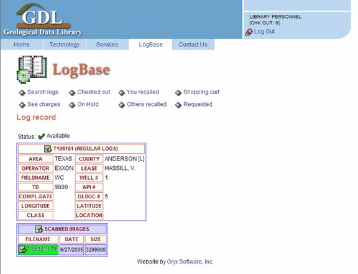Open the Requested link
The image size is (358, 274).
pos(198,104)
